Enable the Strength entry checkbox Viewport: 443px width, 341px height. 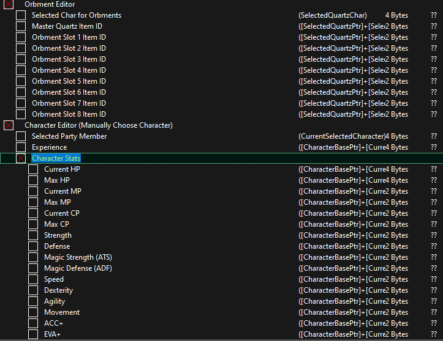33,235
